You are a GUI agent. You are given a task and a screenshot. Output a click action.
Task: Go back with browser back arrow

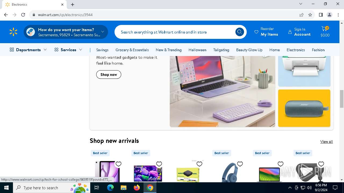pos(6,15)
